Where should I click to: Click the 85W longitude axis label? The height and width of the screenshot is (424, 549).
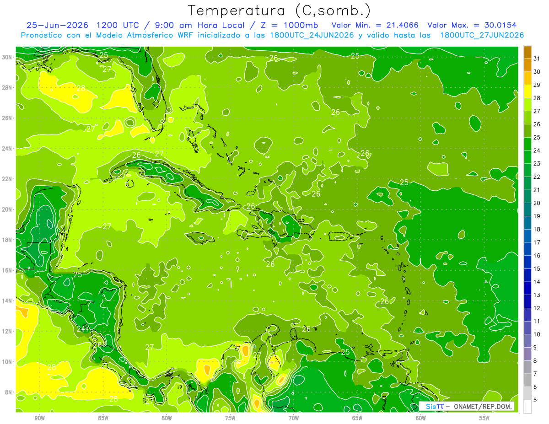103,419
